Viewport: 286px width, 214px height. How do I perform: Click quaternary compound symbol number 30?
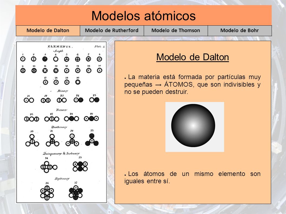tap(32, 140)
